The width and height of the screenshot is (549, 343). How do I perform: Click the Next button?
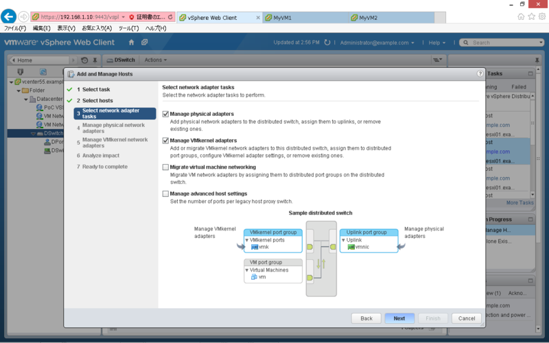pyautogui.click(x=399, y=318)
